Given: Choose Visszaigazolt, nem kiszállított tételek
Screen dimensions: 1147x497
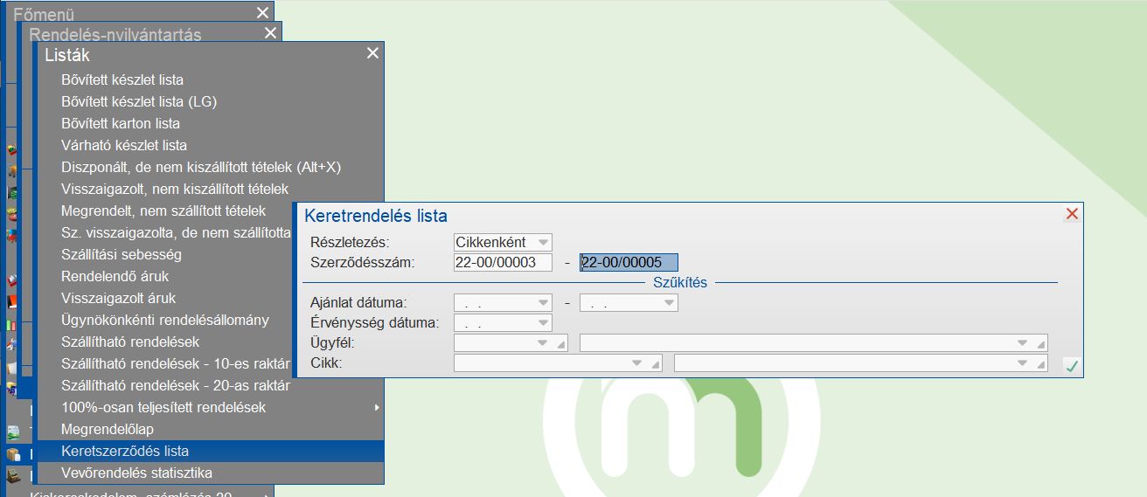Looking at the screenshot, I should click(210, 189).
